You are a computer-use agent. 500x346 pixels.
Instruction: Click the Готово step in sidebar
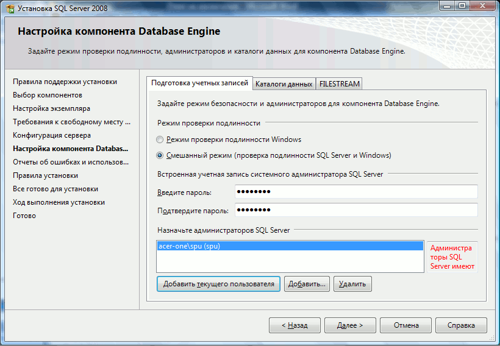click(x=24, y=216)
